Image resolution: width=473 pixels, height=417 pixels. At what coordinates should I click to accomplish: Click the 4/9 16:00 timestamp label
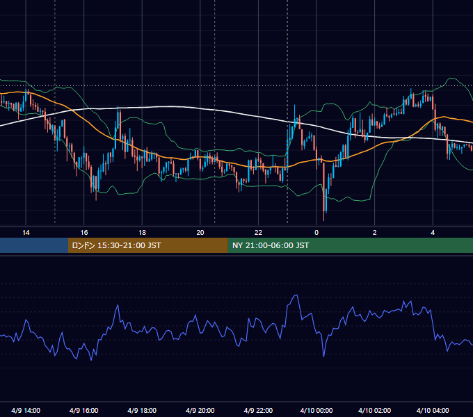coord(84,410)
